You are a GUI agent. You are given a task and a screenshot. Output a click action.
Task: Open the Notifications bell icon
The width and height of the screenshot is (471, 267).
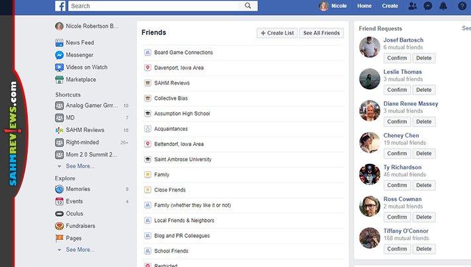[443, 6]
